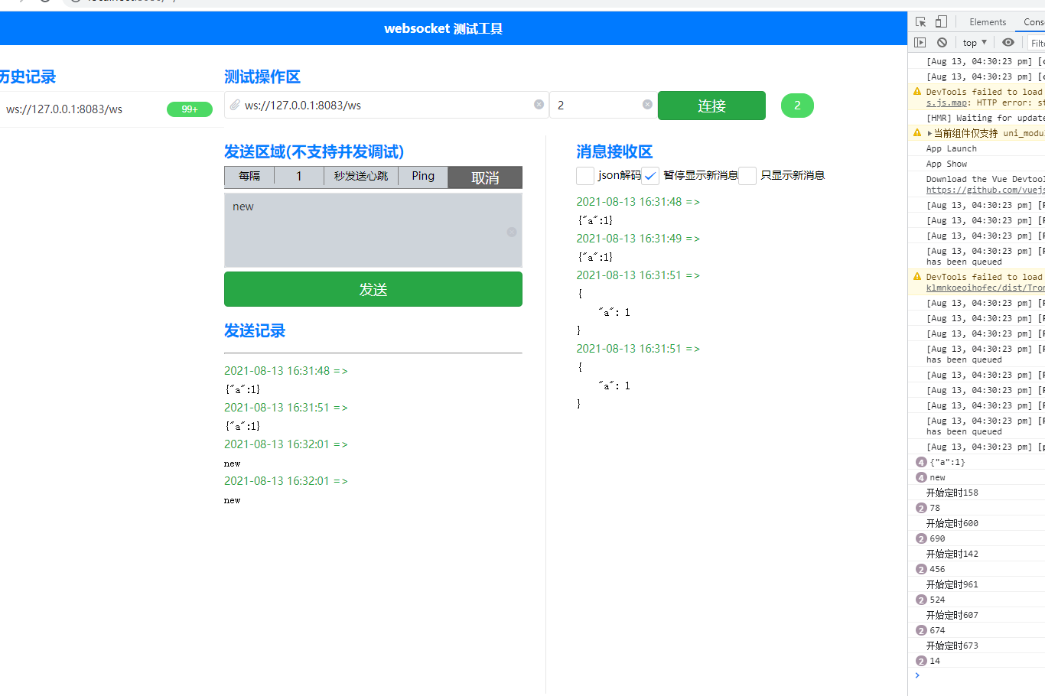Open the github.com/vuejs devtools link
The width and height of the screenshot is (1045, 696).
(x=985, y=190)
